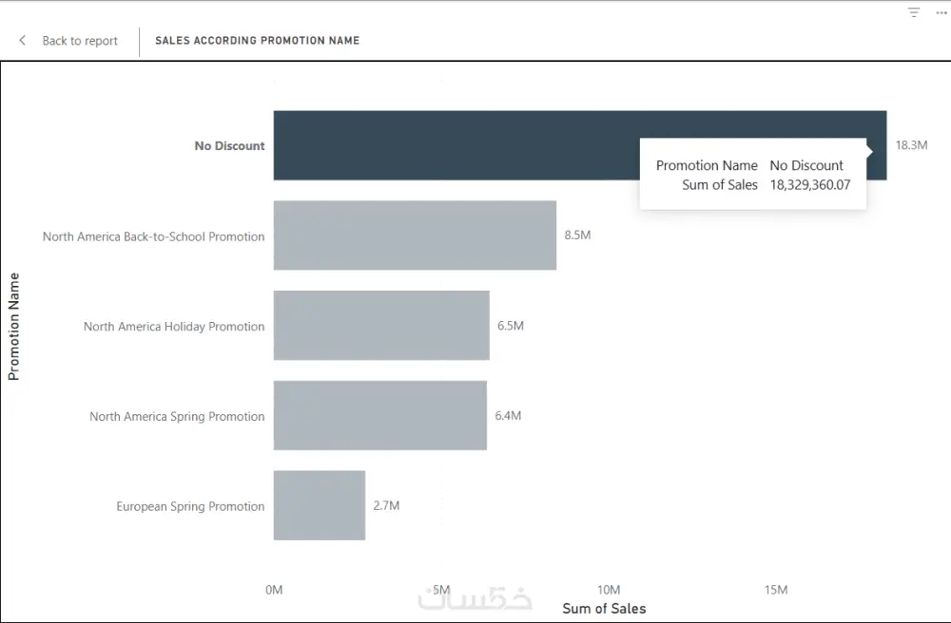
Task: Click the 0M axis tick label
Action: click(x=274, y=590)
